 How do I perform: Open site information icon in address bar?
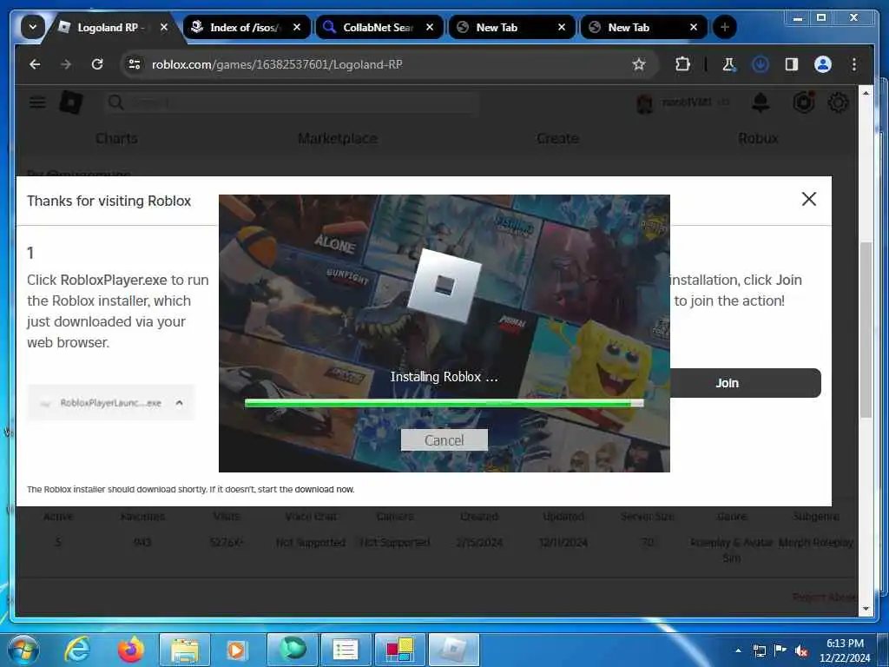click(x=135, y=64)
